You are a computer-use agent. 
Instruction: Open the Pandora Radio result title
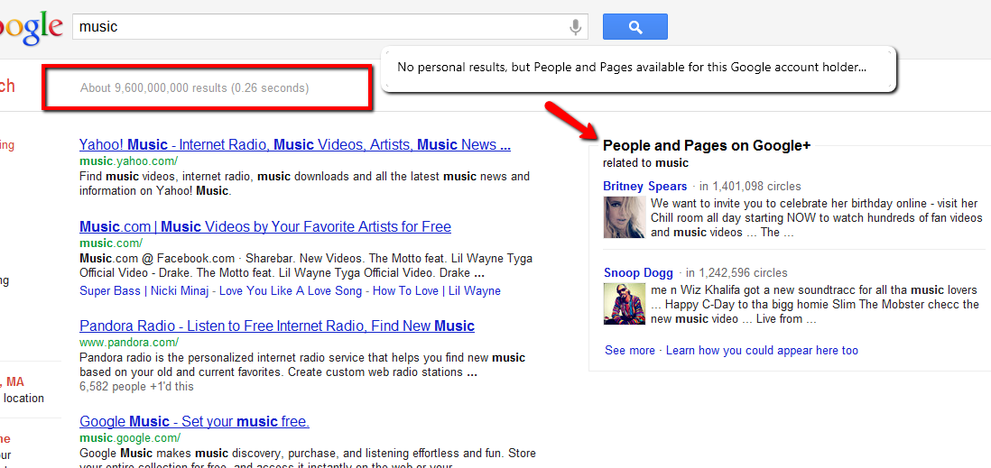[x=277, y=326]
